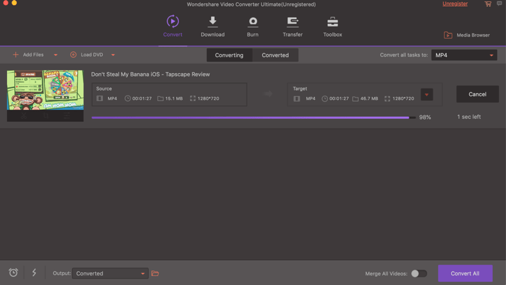Open the shopping cart icon
The height and width of the screenshot is (285, 506).
(x=488, y=4)
